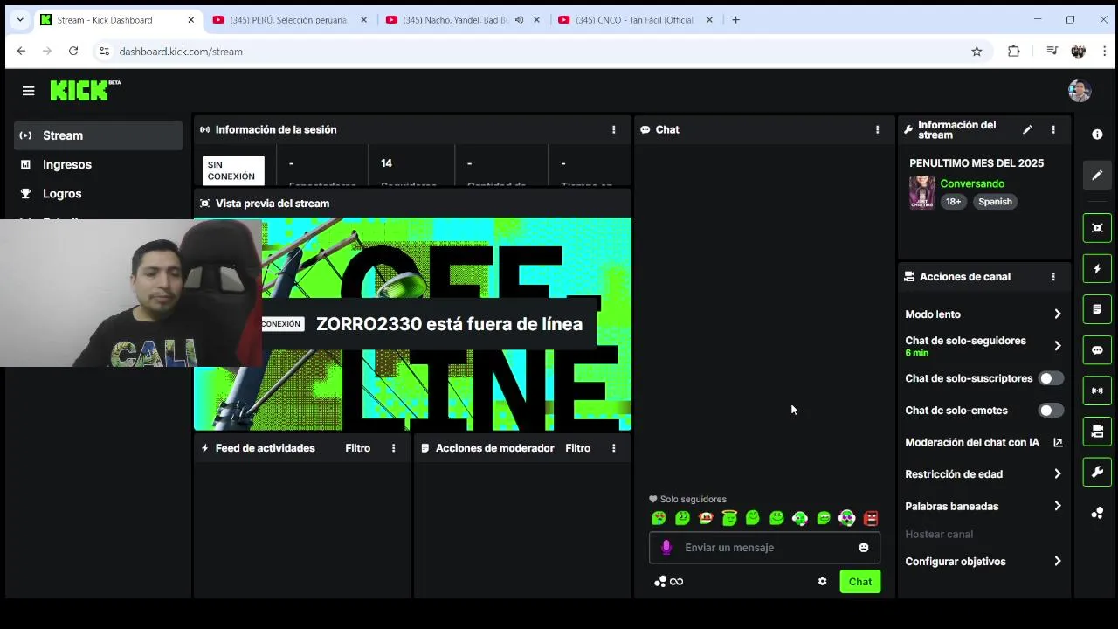Click the infinity icon below chat input
Viewport: 1118px width, 629px height.
(676, 582)
